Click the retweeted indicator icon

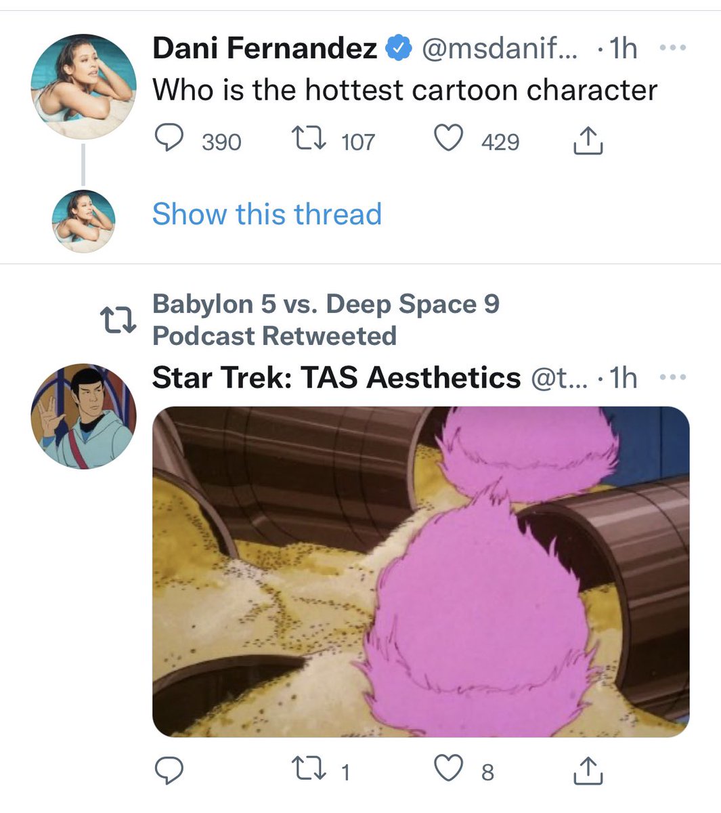pos(118,321)
